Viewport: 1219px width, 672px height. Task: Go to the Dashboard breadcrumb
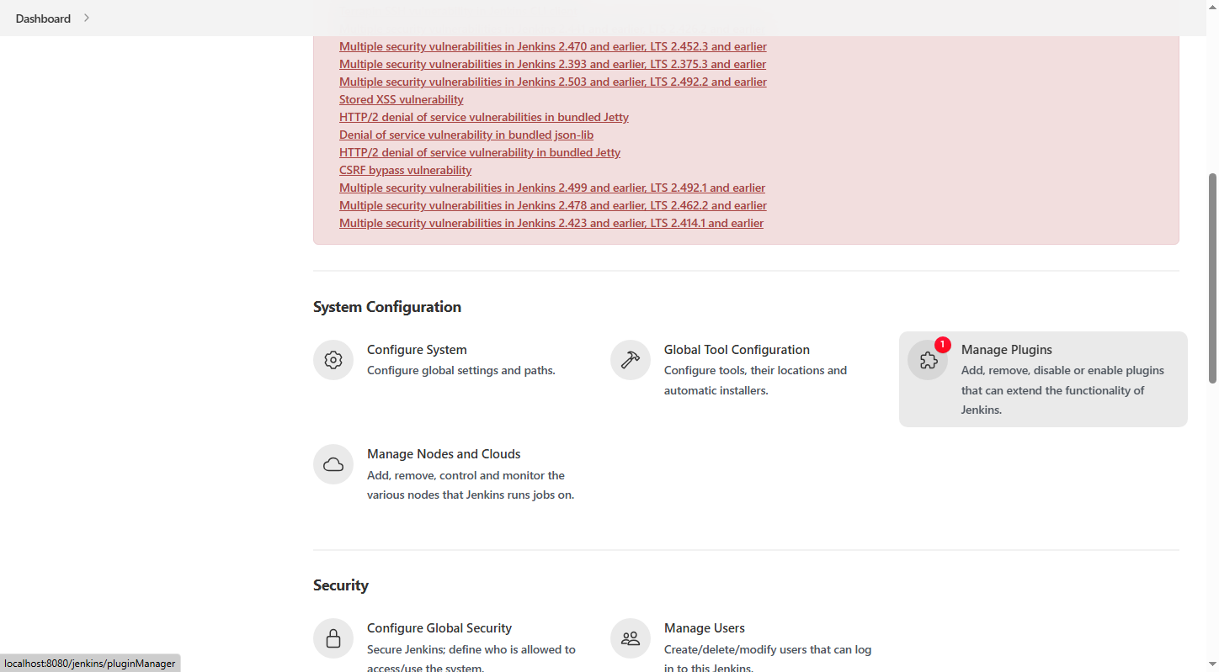pos(43,19)
